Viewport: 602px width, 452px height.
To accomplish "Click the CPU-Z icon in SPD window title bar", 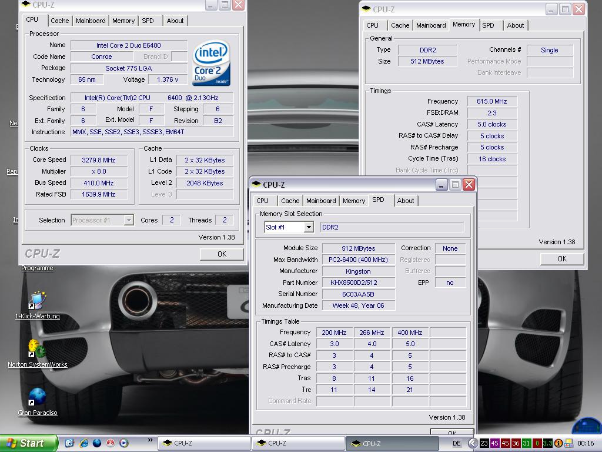I will tap(256, 185).
